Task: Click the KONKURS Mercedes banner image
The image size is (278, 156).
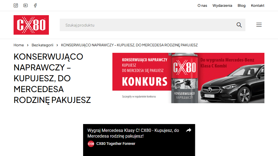Action: (x=188, y=78)
